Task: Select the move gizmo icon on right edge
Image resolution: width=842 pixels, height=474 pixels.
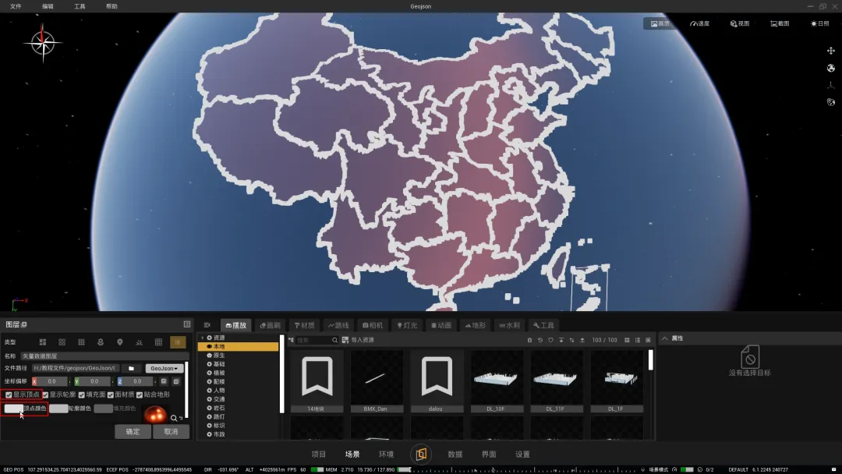Action: [831, 51]
